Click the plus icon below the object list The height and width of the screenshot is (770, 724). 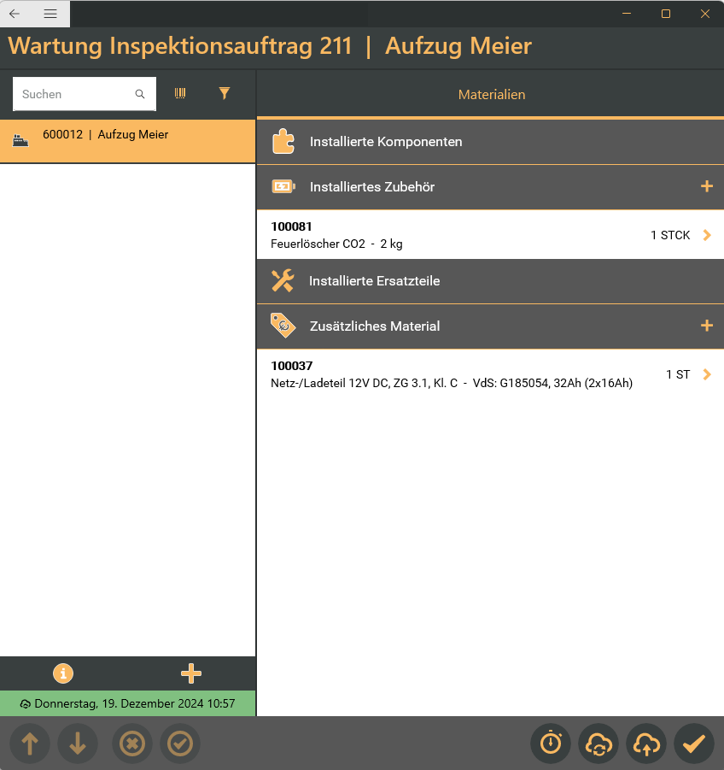(x=191, y=673)
